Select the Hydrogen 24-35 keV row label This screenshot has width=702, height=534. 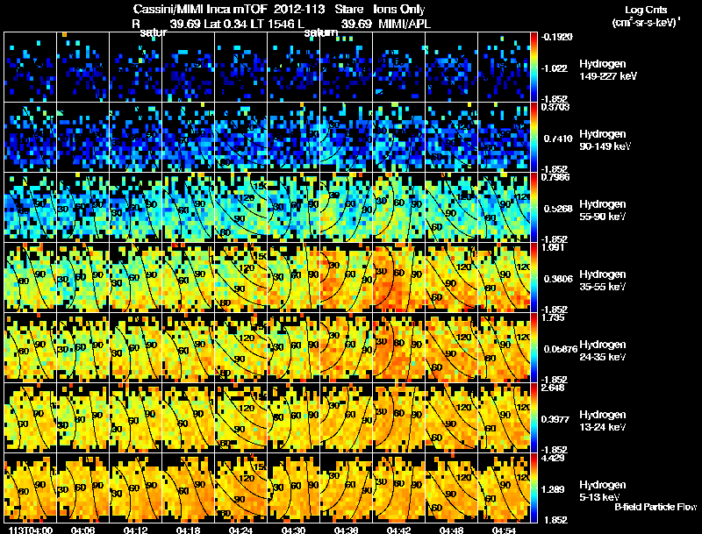[x=603, y=351]
